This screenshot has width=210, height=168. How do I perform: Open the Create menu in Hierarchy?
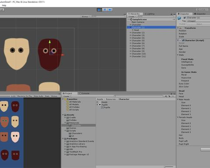(x=132, y=17)
